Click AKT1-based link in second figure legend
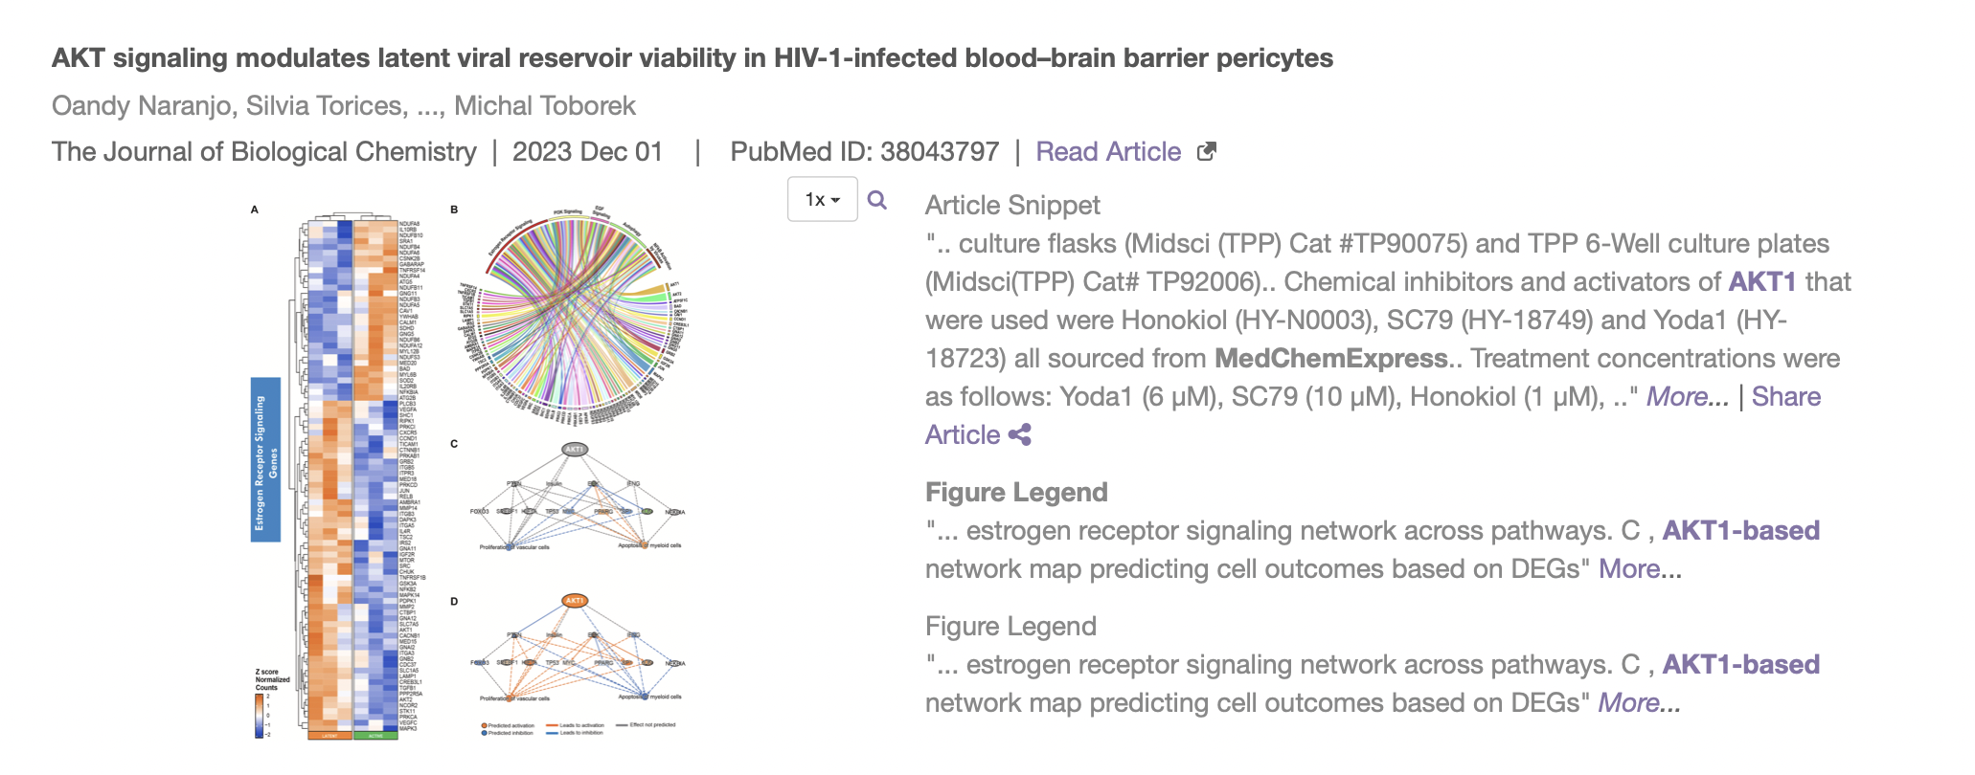This screenshot has width=1975, height=775. coord(1740,665)
